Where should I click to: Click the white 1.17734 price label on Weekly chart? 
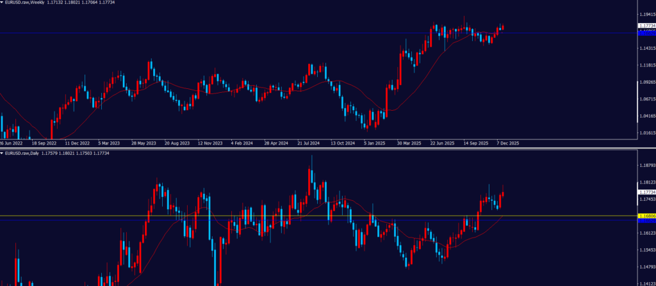(646, 26)
